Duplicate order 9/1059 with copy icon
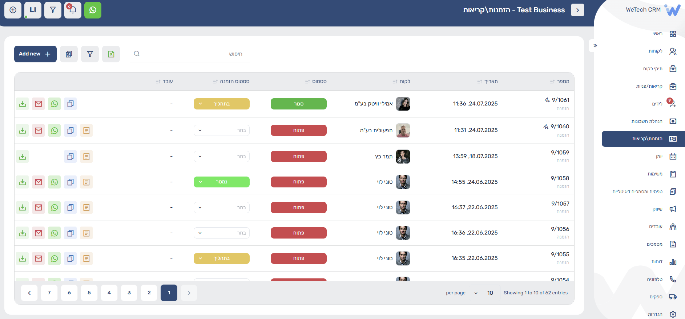 click(70, 157)
